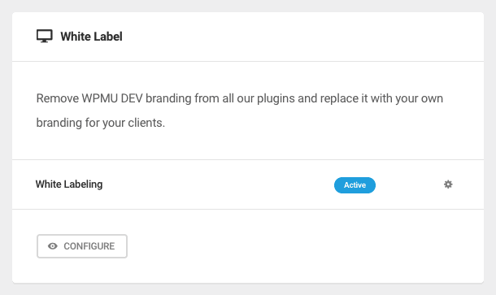
Task: Click the monitor icon beside White Label
Action: [44, 36]
